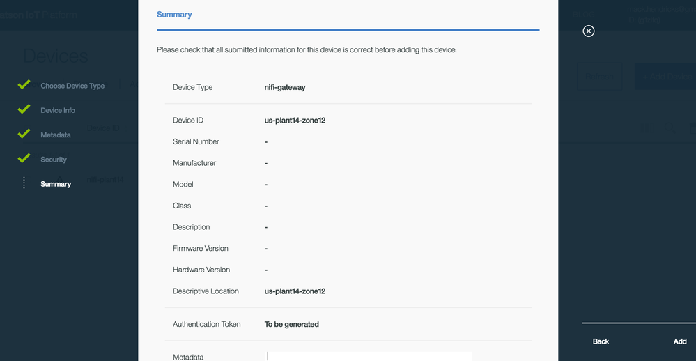
Task: Click the dimmed search magnifier icon
Action: click(x=670, y=129)
